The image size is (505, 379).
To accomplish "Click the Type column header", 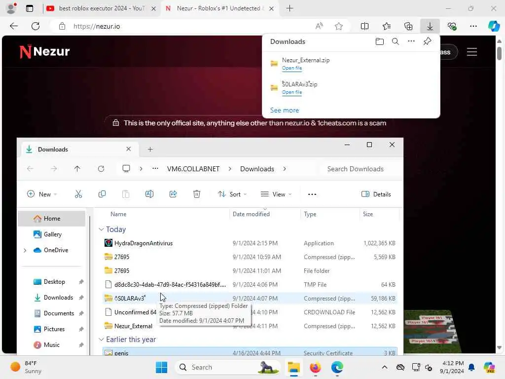I will pyautogui.click(x=310, y=214).
